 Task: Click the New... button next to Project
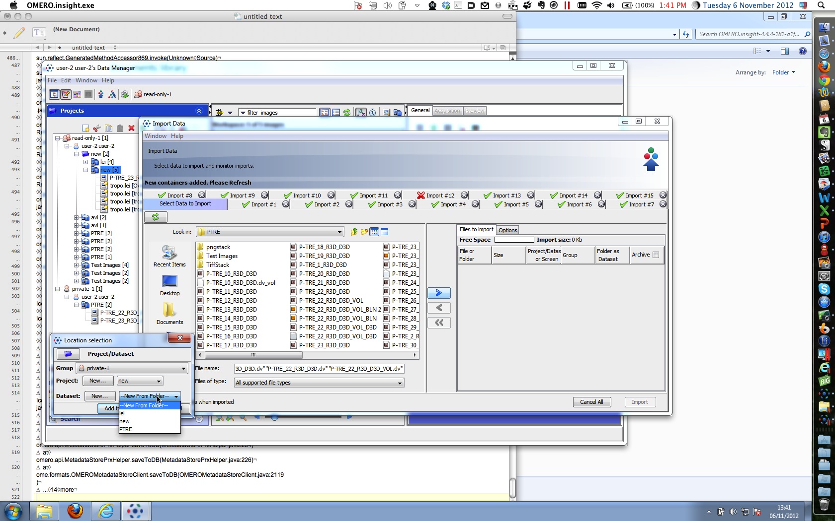[x=97, y=381]
